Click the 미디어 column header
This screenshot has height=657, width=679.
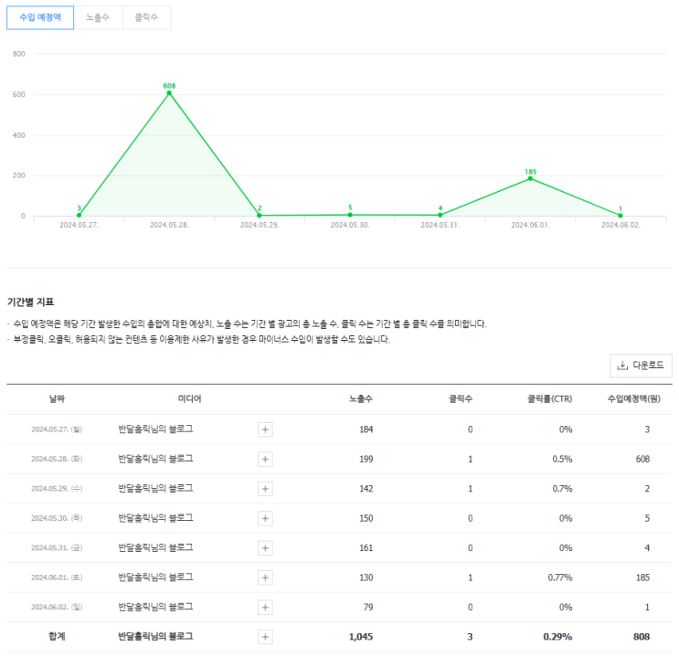click(190, 399)
